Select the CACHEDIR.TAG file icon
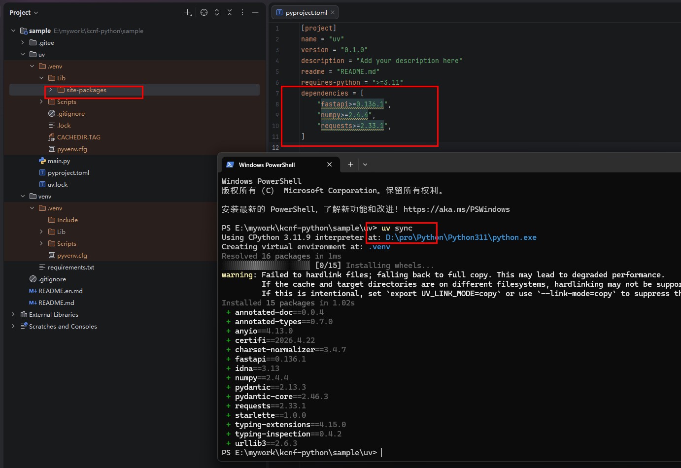 pyautogui.click(x=52, y=137)
